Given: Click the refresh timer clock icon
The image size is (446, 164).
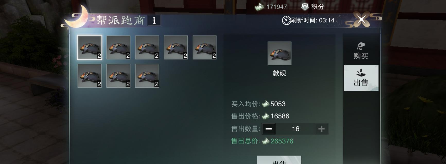Looking at the screenshot, I should (286, 20).
